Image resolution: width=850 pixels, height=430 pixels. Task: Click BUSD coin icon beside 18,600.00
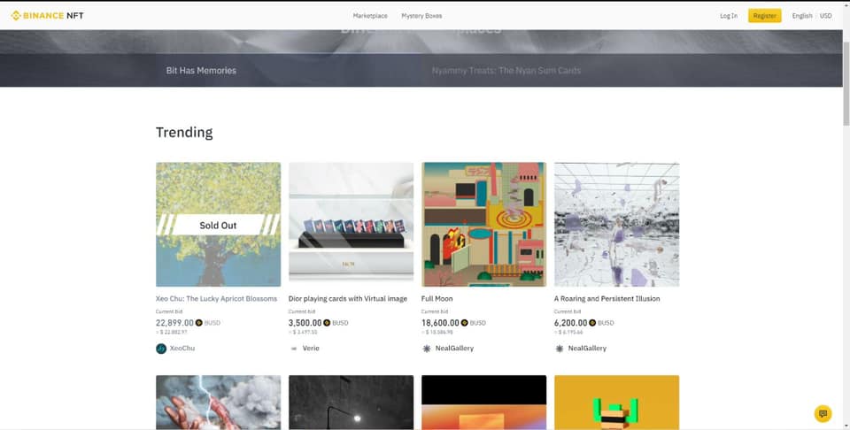464,323
